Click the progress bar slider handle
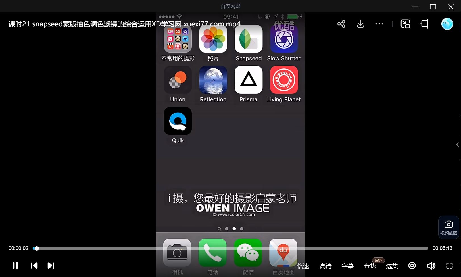The width and height of the screenshot is (461, 277). [x=37, y=248]
